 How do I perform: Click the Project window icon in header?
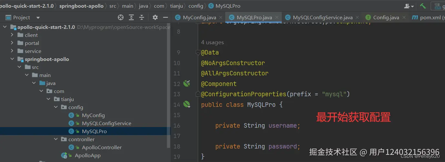point(8,17)
